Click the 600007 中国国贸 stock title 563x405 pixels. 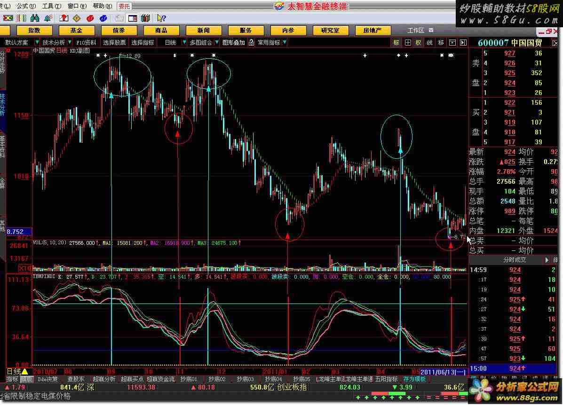pyautogui.click(x=510, y=43)
